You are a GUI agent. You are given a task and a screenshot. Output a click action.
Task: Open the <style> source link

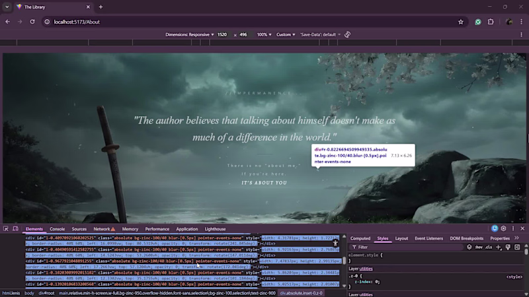click(514, 277)
